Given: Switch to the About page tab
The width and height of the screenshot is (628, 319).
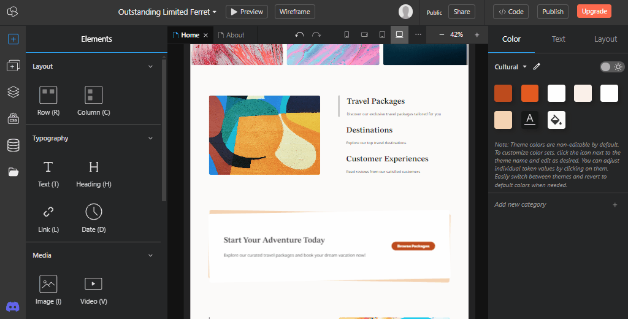Looking at the screenshot, I should (235, 35).
